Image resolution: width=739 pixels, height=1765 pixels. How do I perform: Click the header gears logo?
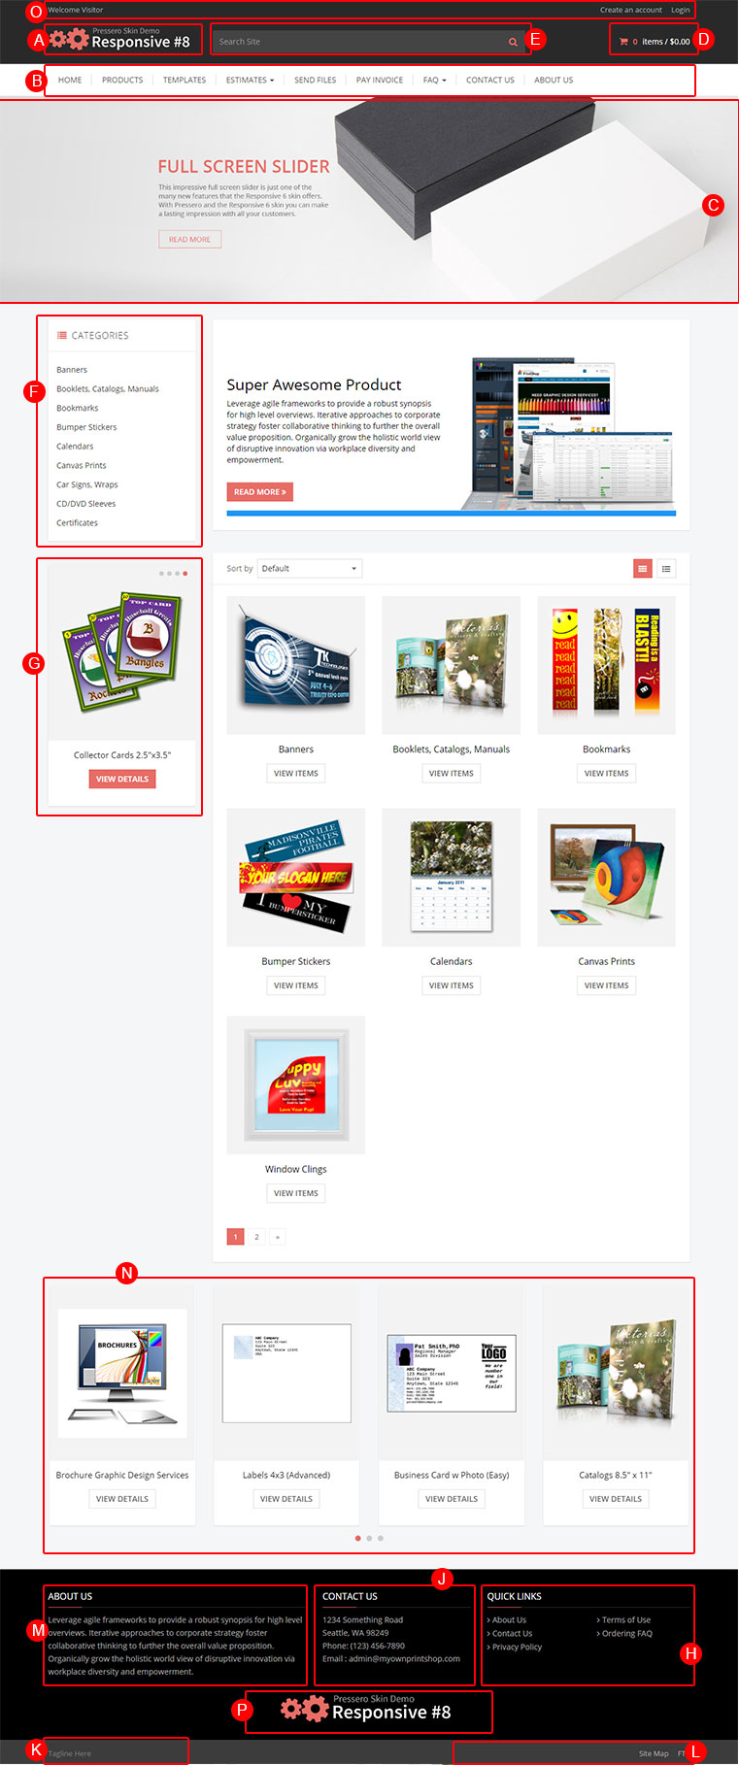(69, 39)
